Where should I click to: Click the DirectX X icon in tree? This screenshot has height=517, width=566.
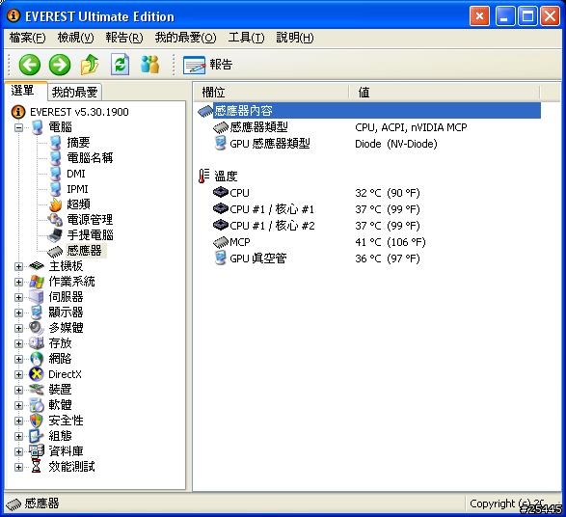[x=36, y=374]
